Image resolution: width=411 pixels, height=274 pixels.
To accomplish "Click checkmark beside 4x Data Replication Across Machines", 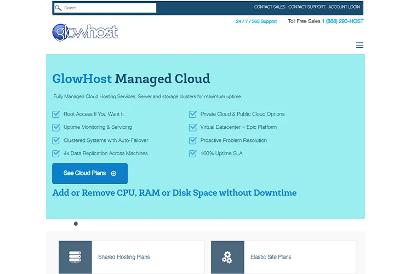I will (x=56, y=153).
